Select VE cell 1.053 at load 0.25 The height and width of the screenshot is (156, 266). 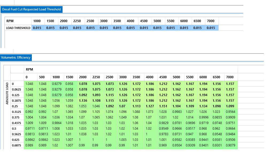[84, 106]
